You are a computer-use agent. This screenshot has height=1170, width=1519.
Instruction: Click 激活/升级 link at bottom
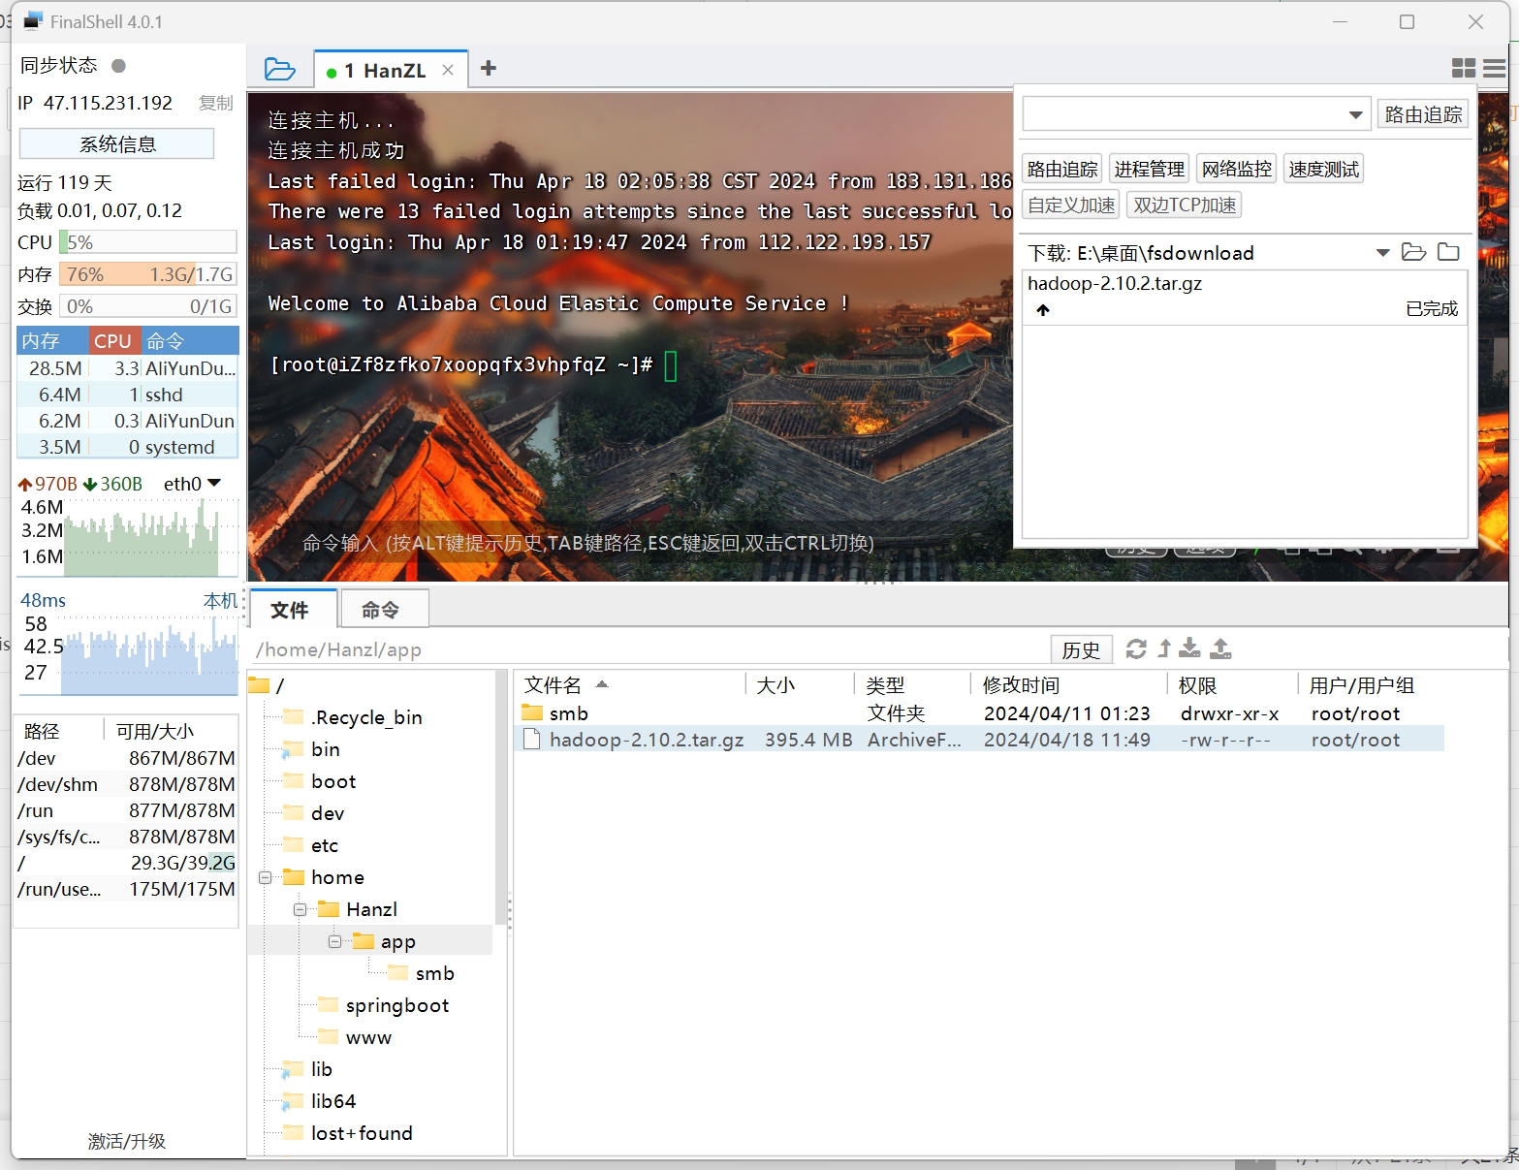point(127,1141)
